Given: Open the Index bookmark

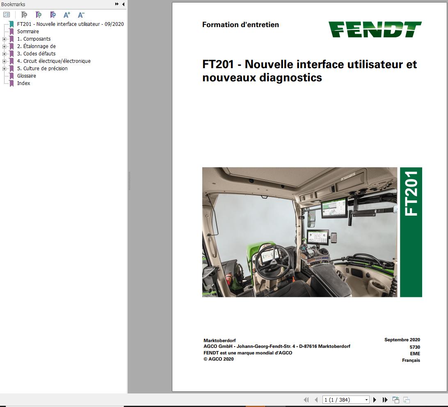Looking at the screenshot, I should point(23,83).
